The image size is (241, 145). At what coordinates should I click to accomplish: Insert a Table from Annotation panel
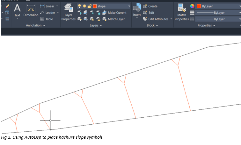click(47, 19)
